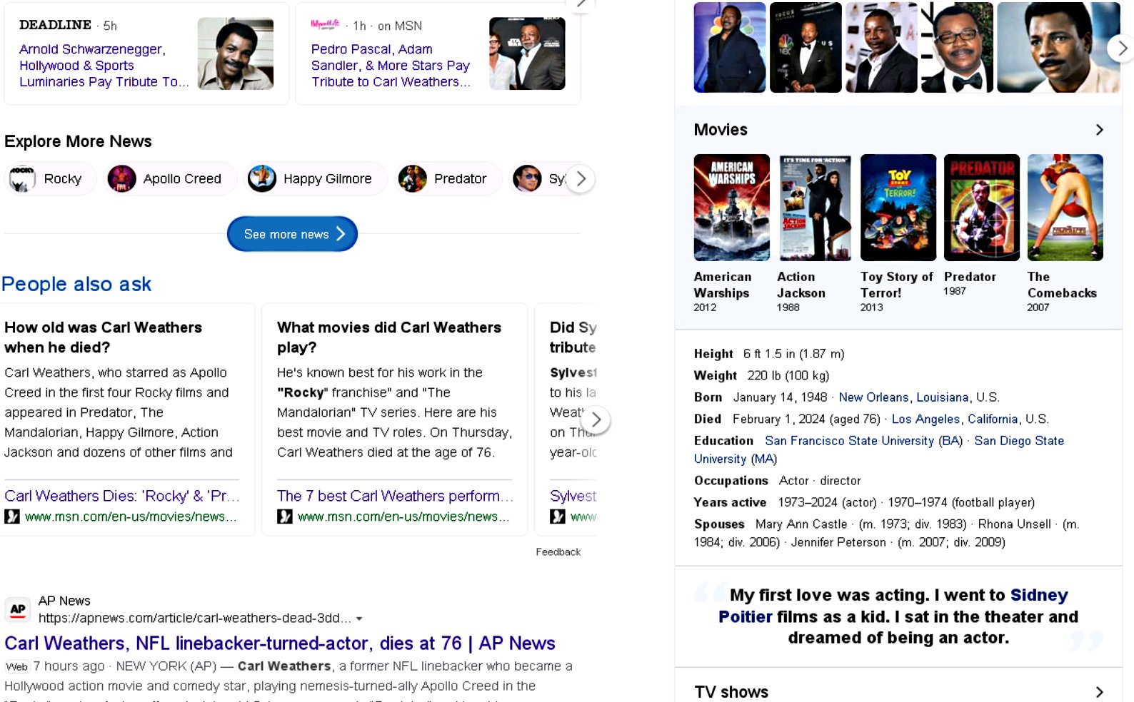Open the first Carl Weathers photo in image strip
The width and height of the screenshot is (1134, 702).
click(x=730, y=47)
